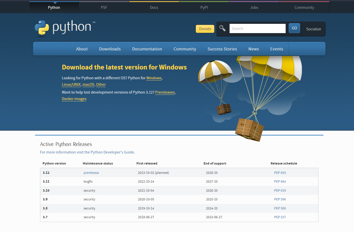Click the Windows OS link
354x232 pixels.
(154, 78)
